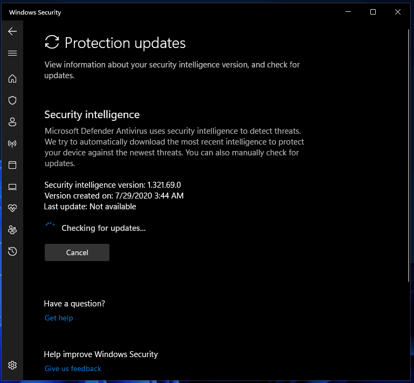Minimize the Windows Security window

click(x=348, y=12)
